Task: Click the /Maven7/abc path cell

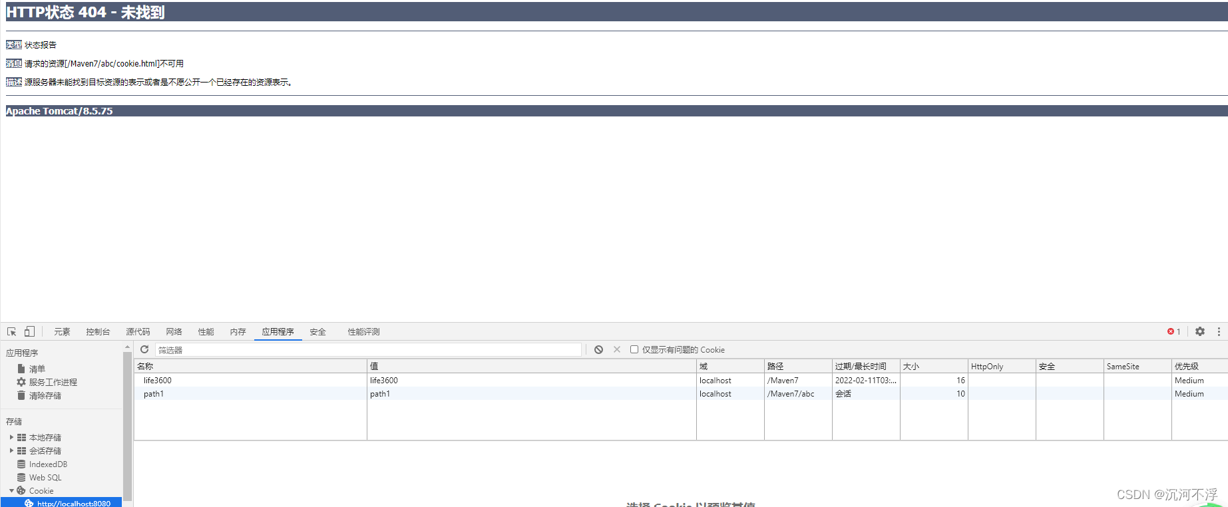Action: click(x=798, y=393)
